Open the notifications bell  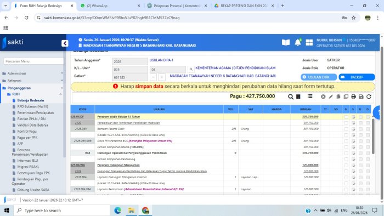pyautogui.click(x=298, y=42)
